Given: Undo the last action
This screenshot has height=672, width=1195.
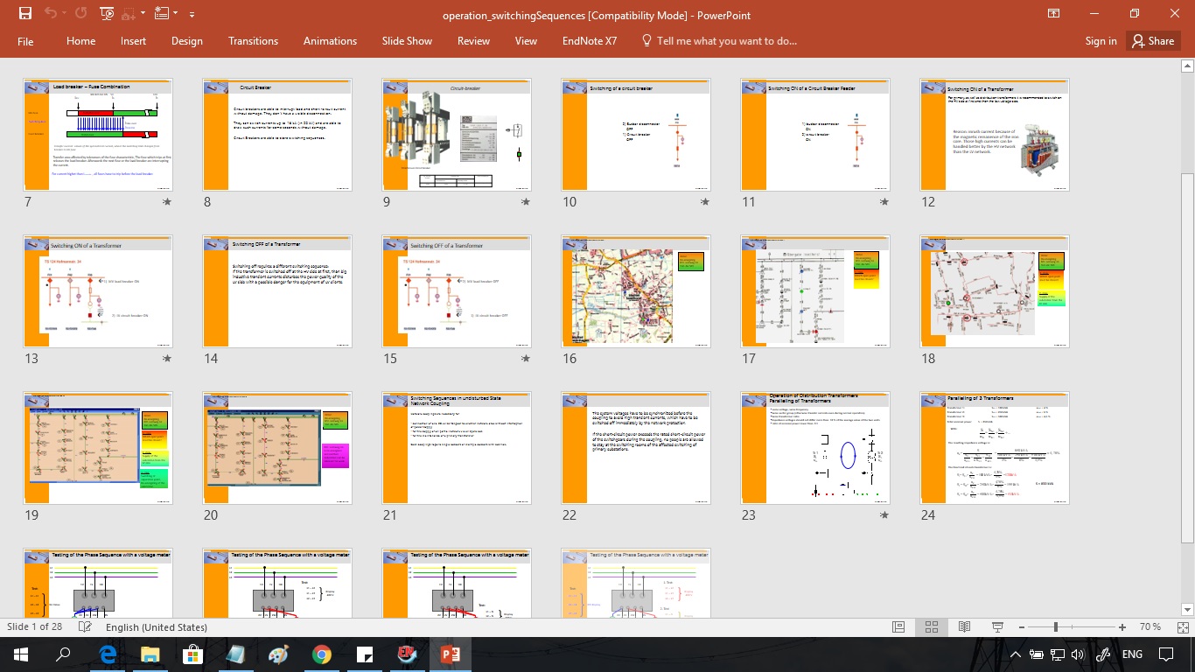Looking at the screenshot, I should [50, 13].
